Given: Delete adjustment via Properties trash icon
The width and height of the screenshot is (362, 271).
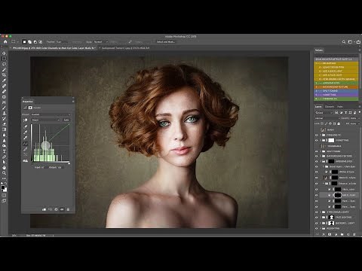Looking at the screenshot, I should click(x=68, y=209).
